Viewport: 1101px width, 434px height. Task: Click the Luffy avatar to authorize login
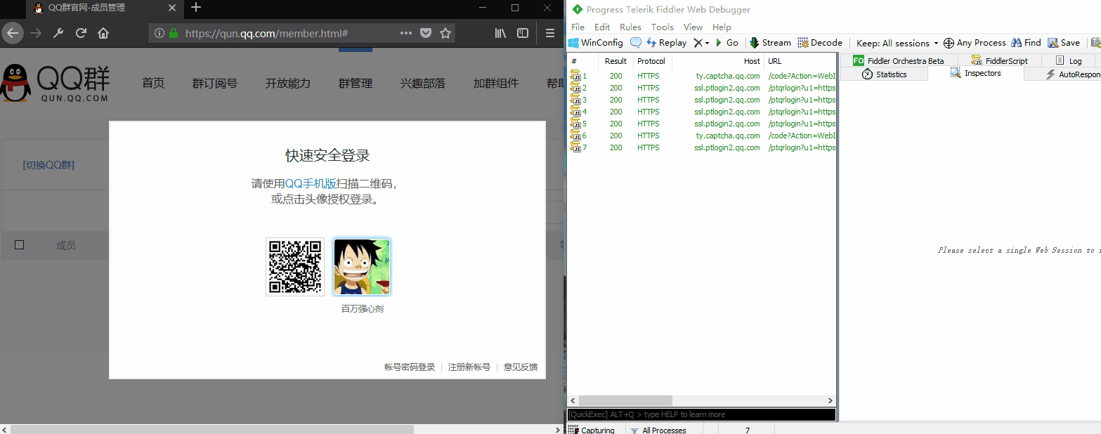tap(362, 267)
